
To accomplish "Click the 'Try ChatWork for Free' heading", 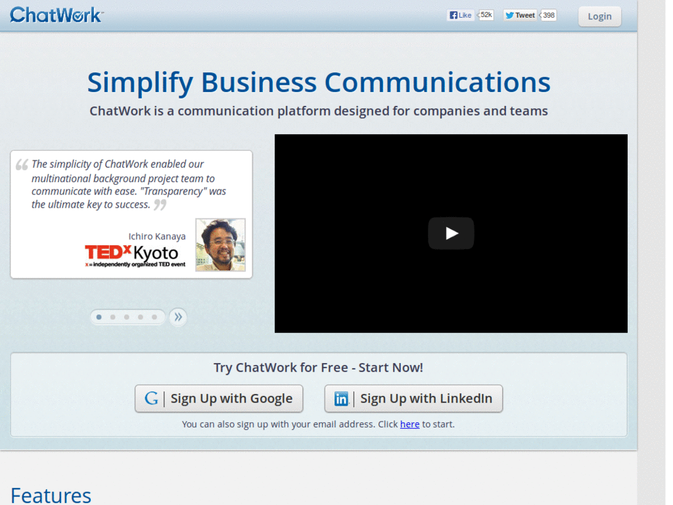I will coord(319,368).
